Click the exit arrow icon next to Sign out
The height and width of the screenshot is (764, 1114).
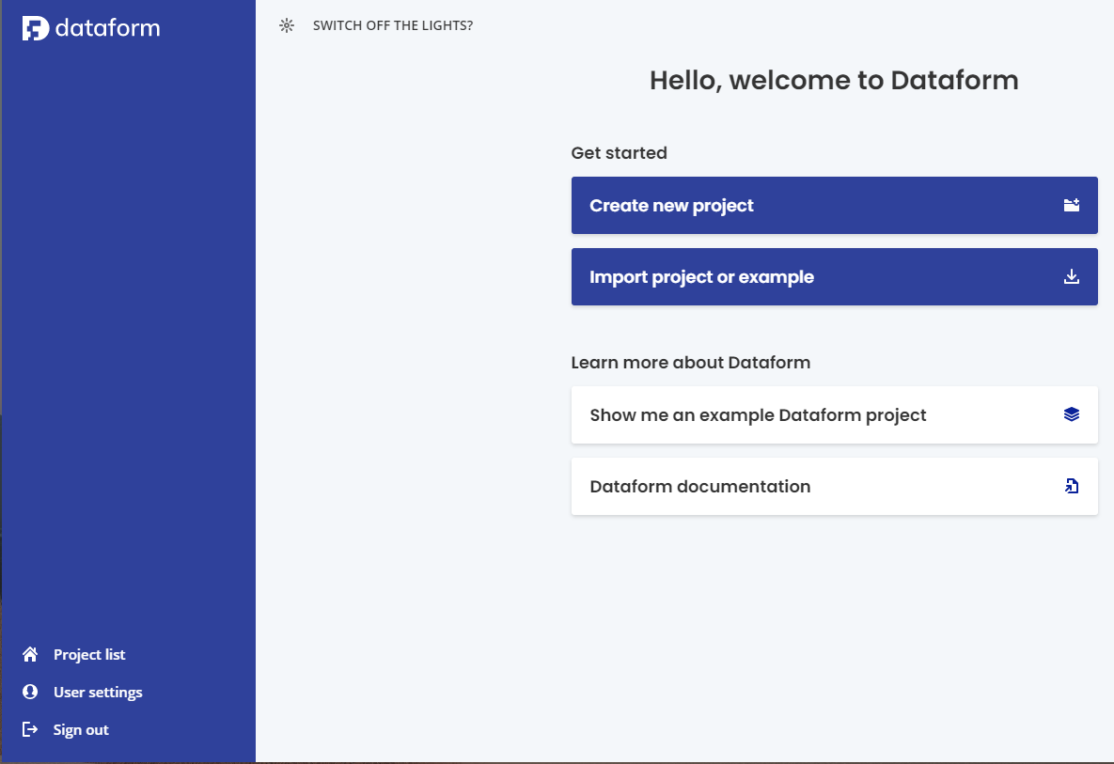[30, 729]
